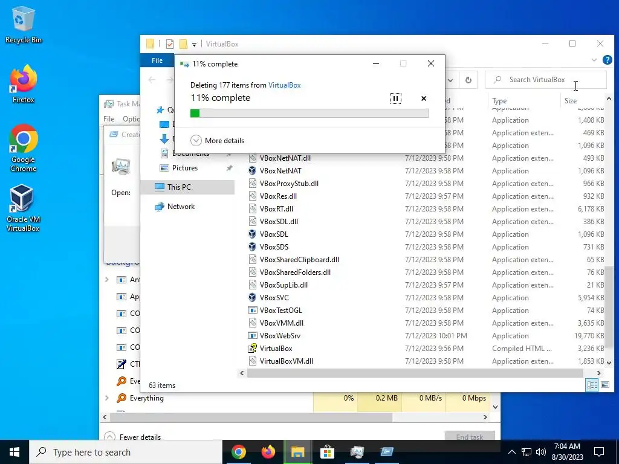The width and height of the screenshot is (619, 464).
Task: Open the notification center icon
Action: (599, 452)
